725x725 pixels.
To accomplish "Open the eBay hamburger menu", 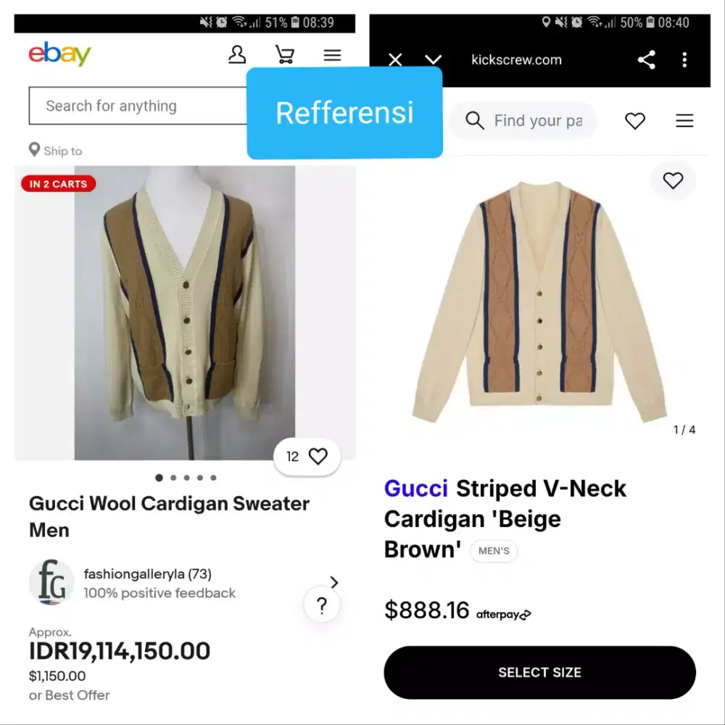I will 332,55.
